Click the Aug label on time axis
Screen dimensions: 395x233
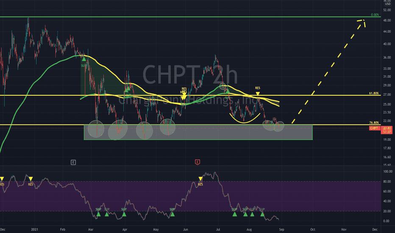click(x=249, y=230)
